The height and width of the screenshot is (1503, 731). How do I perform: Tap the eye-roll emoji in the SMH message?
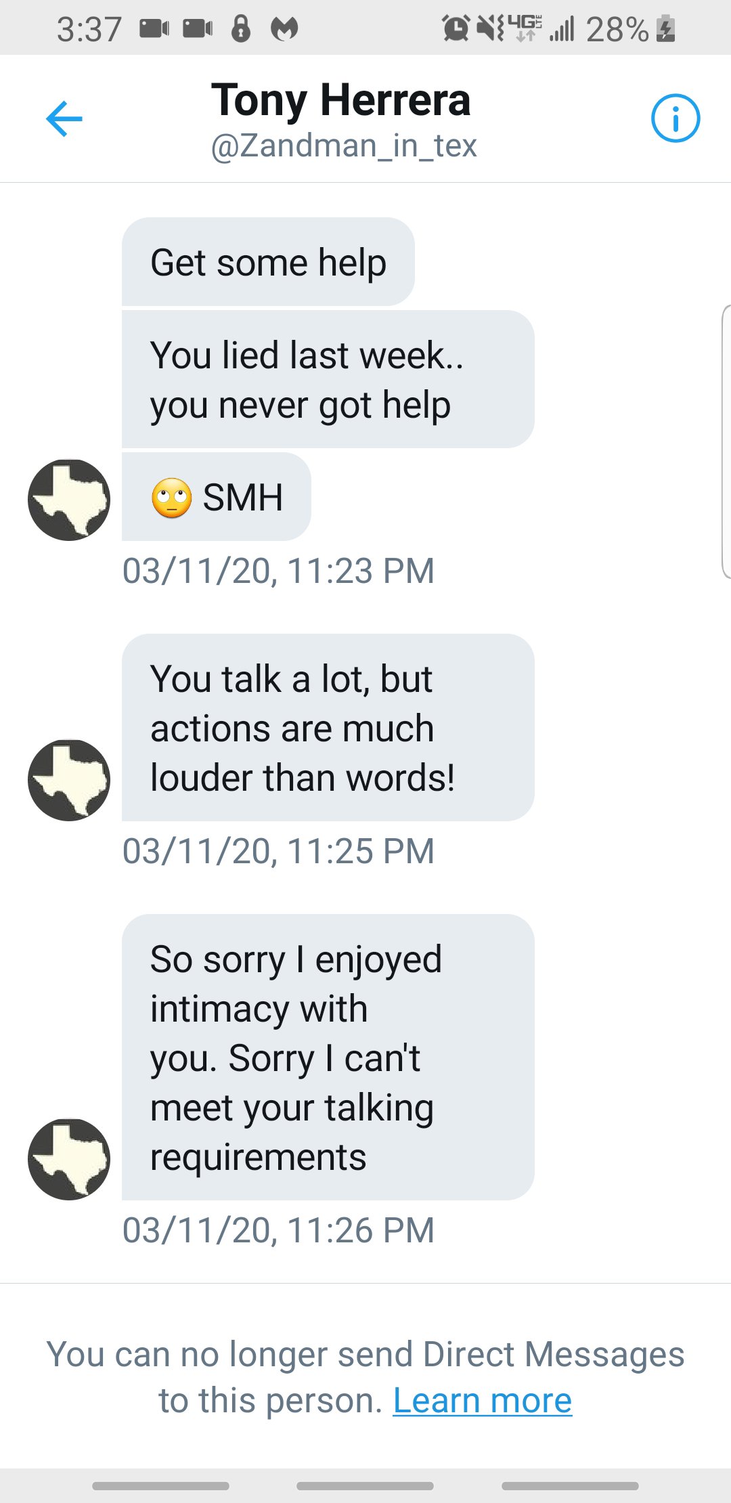click(x=171, y=498)
